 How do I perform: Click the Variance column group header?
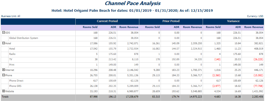coord(233,21)
